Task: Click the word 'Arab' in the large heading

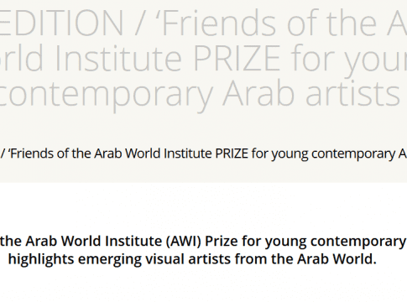Action: [x=258, y=93]
